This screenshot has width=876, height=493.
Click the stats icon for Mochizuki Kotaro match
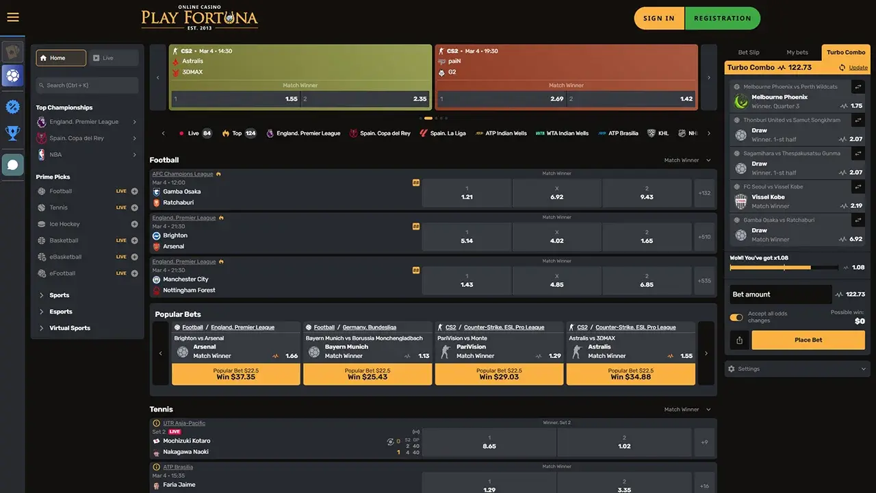pyautogui.click(x=391, y=442)
